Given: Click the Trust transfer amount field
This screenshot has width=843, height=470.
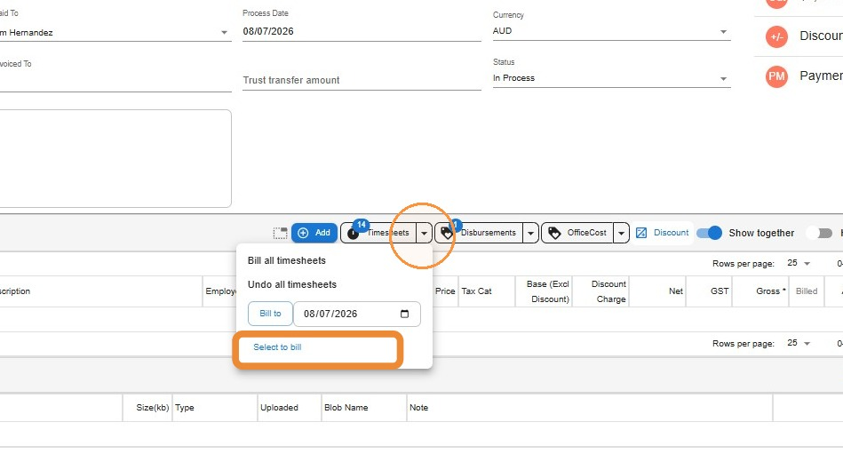Looking at the screenshot, I should click(362, 80).
